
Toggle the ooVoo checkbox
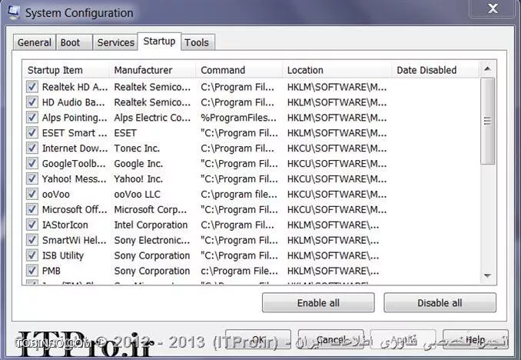(32, 194)
